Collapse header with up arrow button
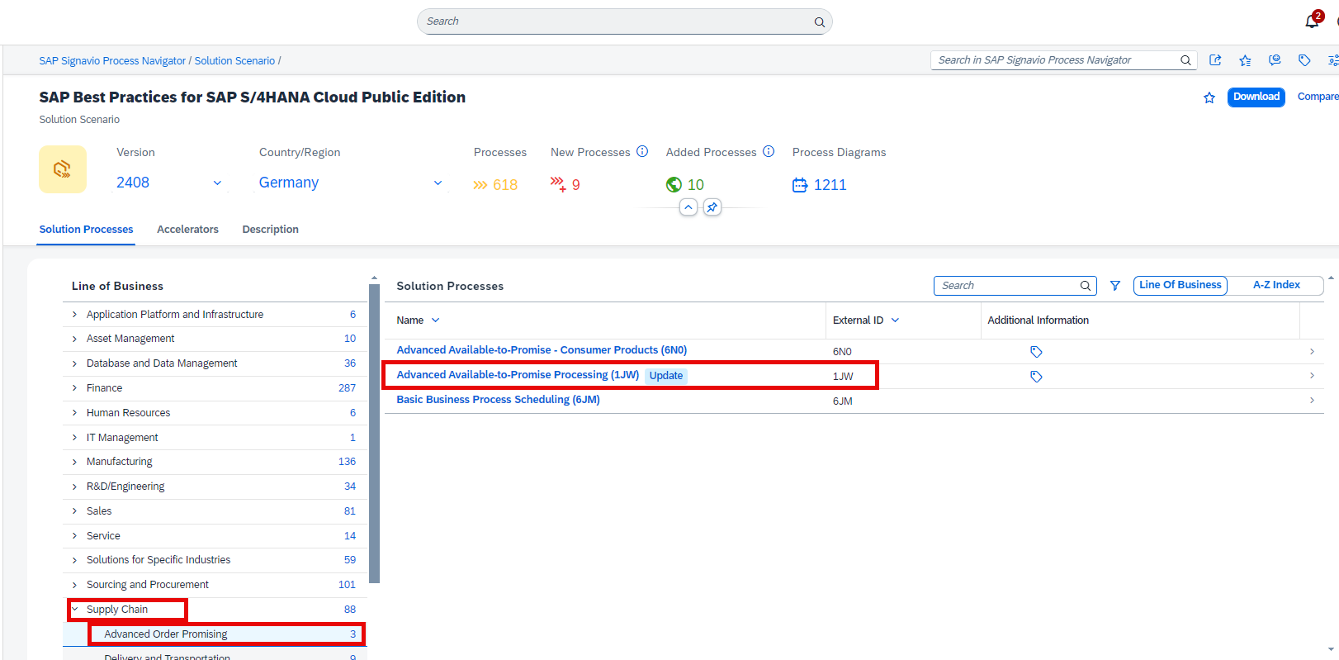 click(688, 207)
